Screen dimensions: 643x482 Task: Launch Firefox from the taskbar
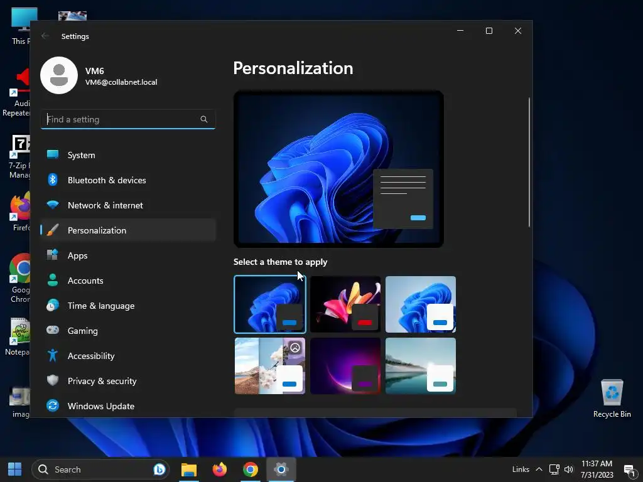[x=220, y=469]
